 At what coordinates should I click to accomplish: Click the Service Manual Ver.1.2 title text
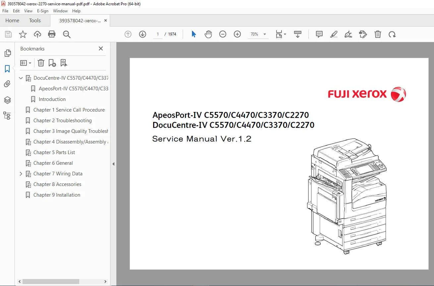pyautogui.click(x=202, y=139)
